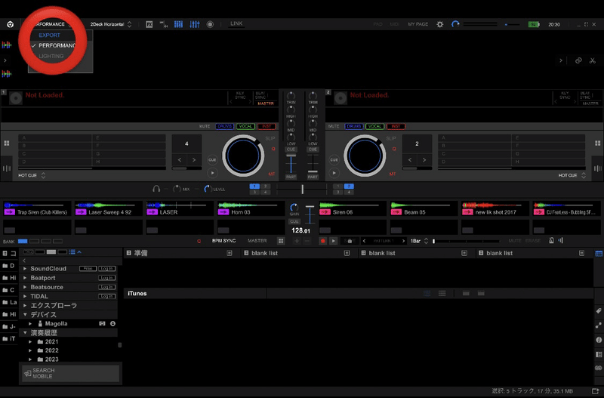Open MY PAGE in the top bar

418,24
